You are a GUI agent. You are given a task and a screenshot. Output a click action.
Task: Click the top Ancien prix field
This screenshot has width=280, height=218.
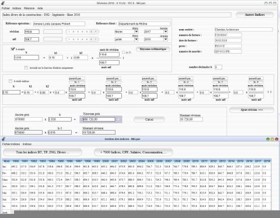click(x=29, y=119)
